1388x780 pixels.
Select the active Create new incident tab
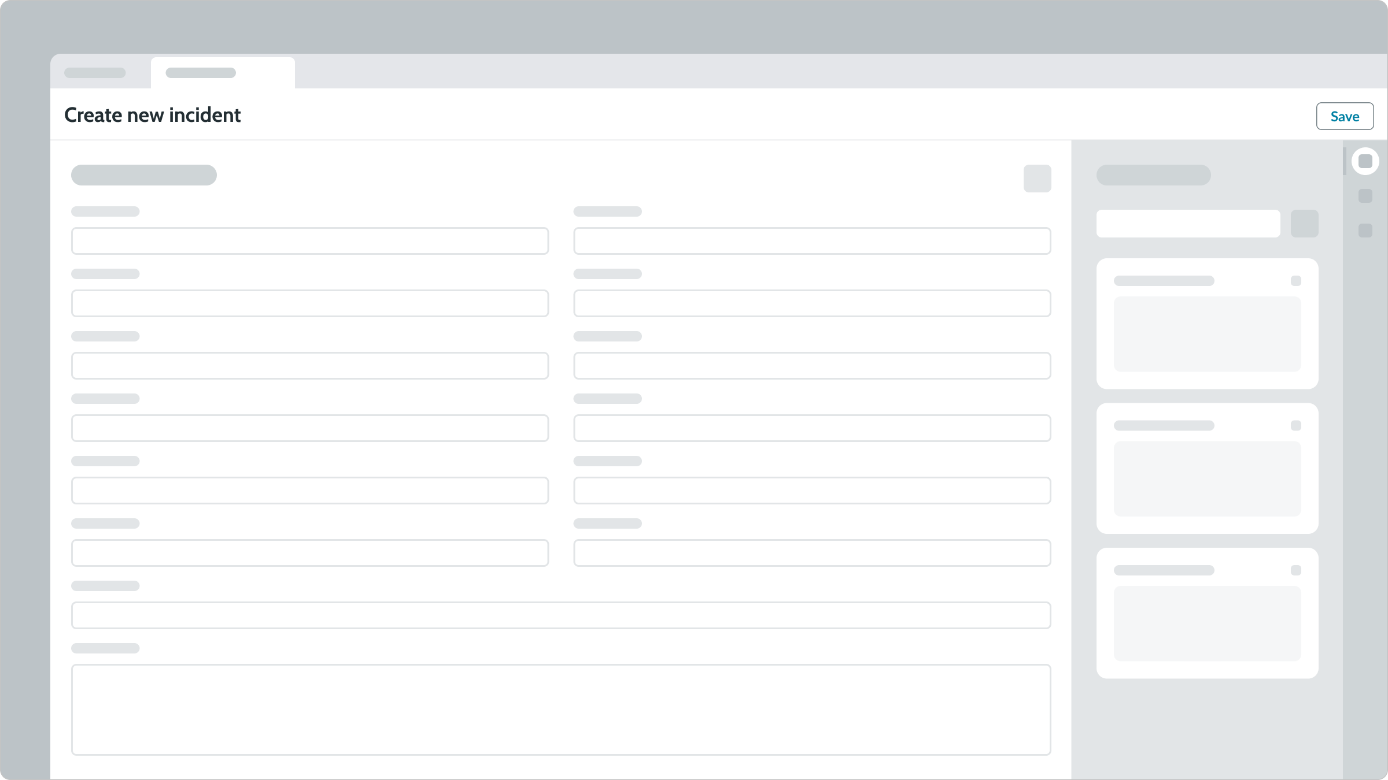coord(222,72)
